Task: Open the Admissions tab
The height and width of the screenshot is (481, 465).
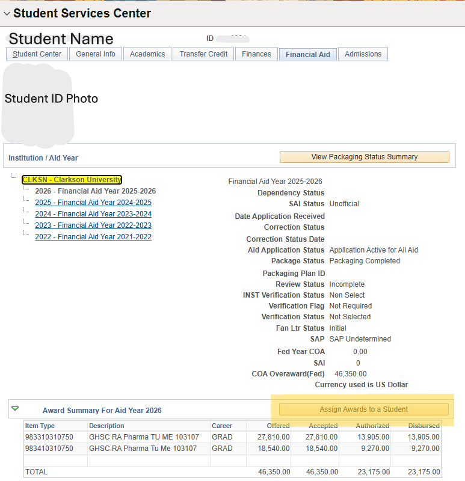Action: point(363,54)
